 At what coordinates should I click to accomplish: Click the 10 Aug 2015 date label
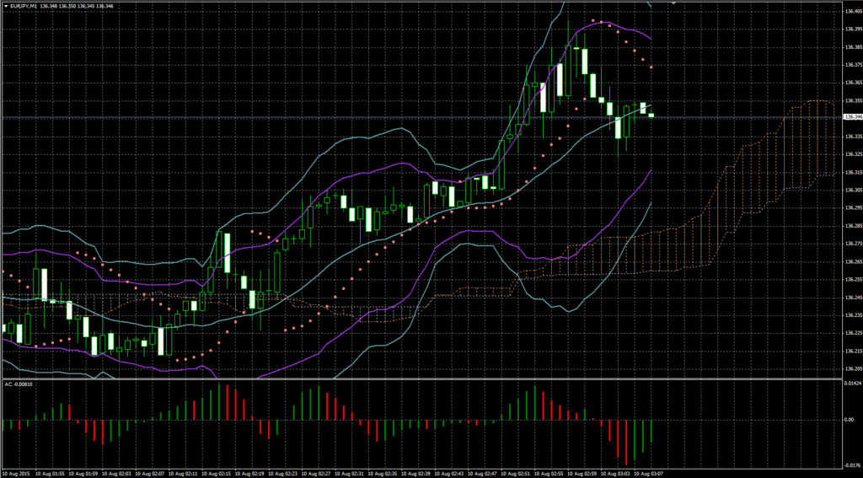pyautogui.click(x=14, y=473)
